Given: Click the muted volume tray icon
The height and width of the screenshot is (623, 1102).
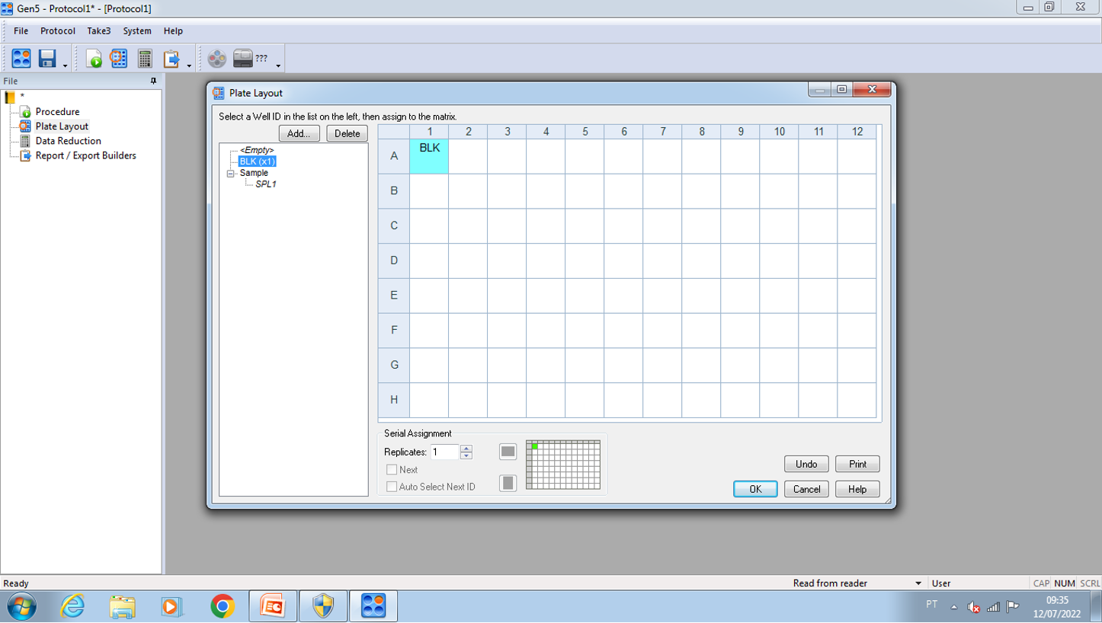Looking at the screenshot, I should click(x=973, y=606).
